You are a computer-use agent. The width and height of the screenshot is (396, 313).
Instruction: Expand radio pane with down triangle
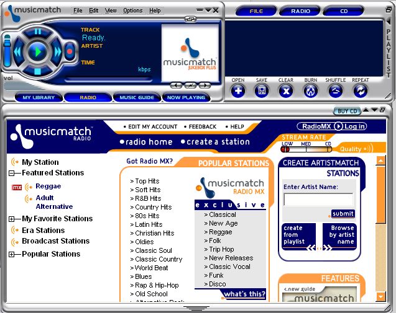coord(374,110)
